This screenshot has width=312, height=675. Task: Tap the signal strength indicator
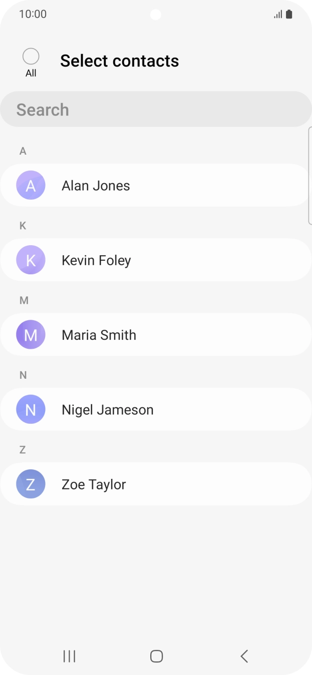[277, 15]
